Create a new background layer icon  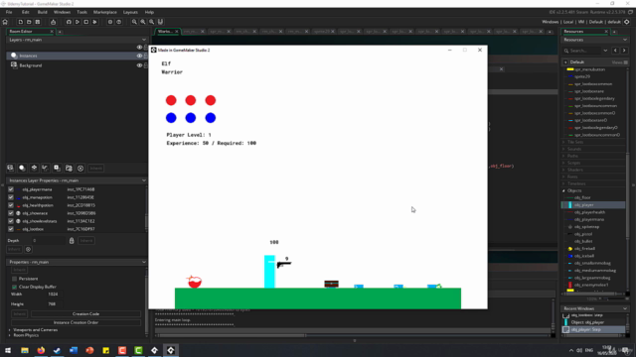pos(11,168)
